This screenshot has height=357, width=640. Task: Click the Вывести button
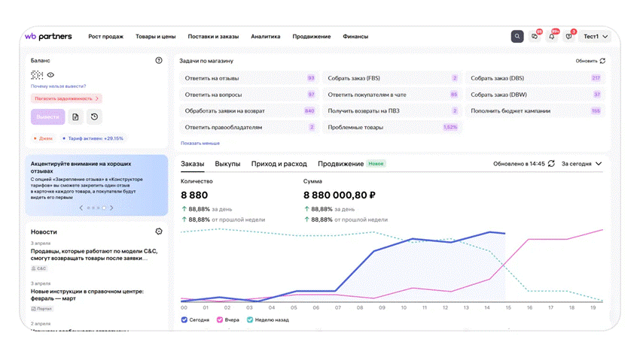tap(47, 117)
